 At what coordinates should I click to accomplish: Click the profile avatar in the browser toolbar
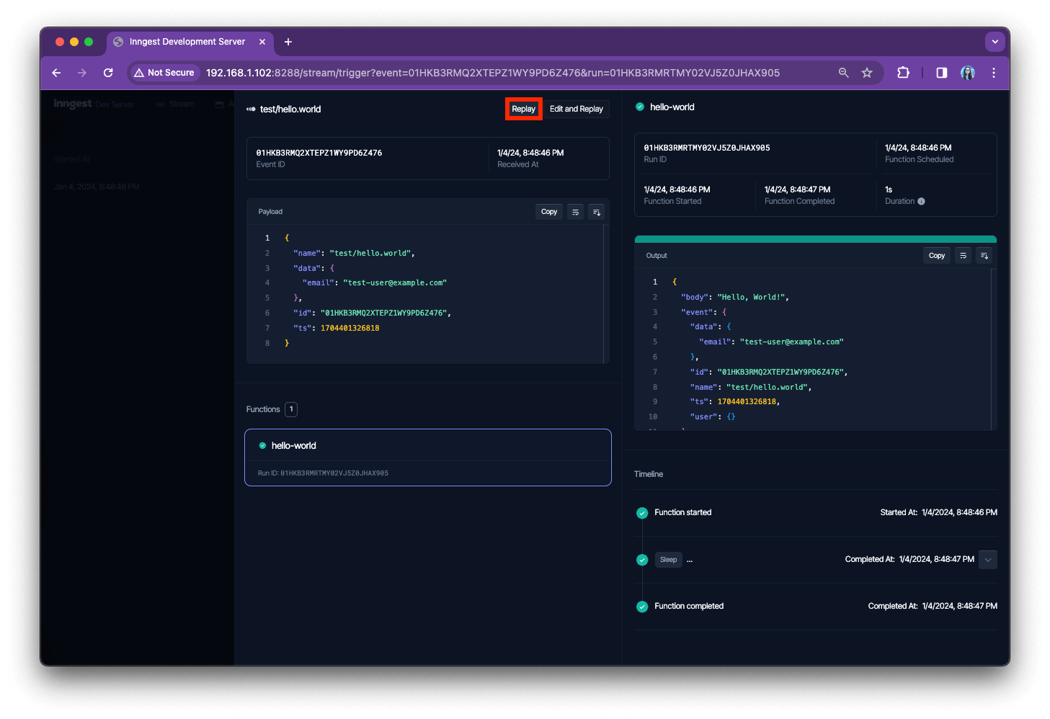[x=967, y=73]
